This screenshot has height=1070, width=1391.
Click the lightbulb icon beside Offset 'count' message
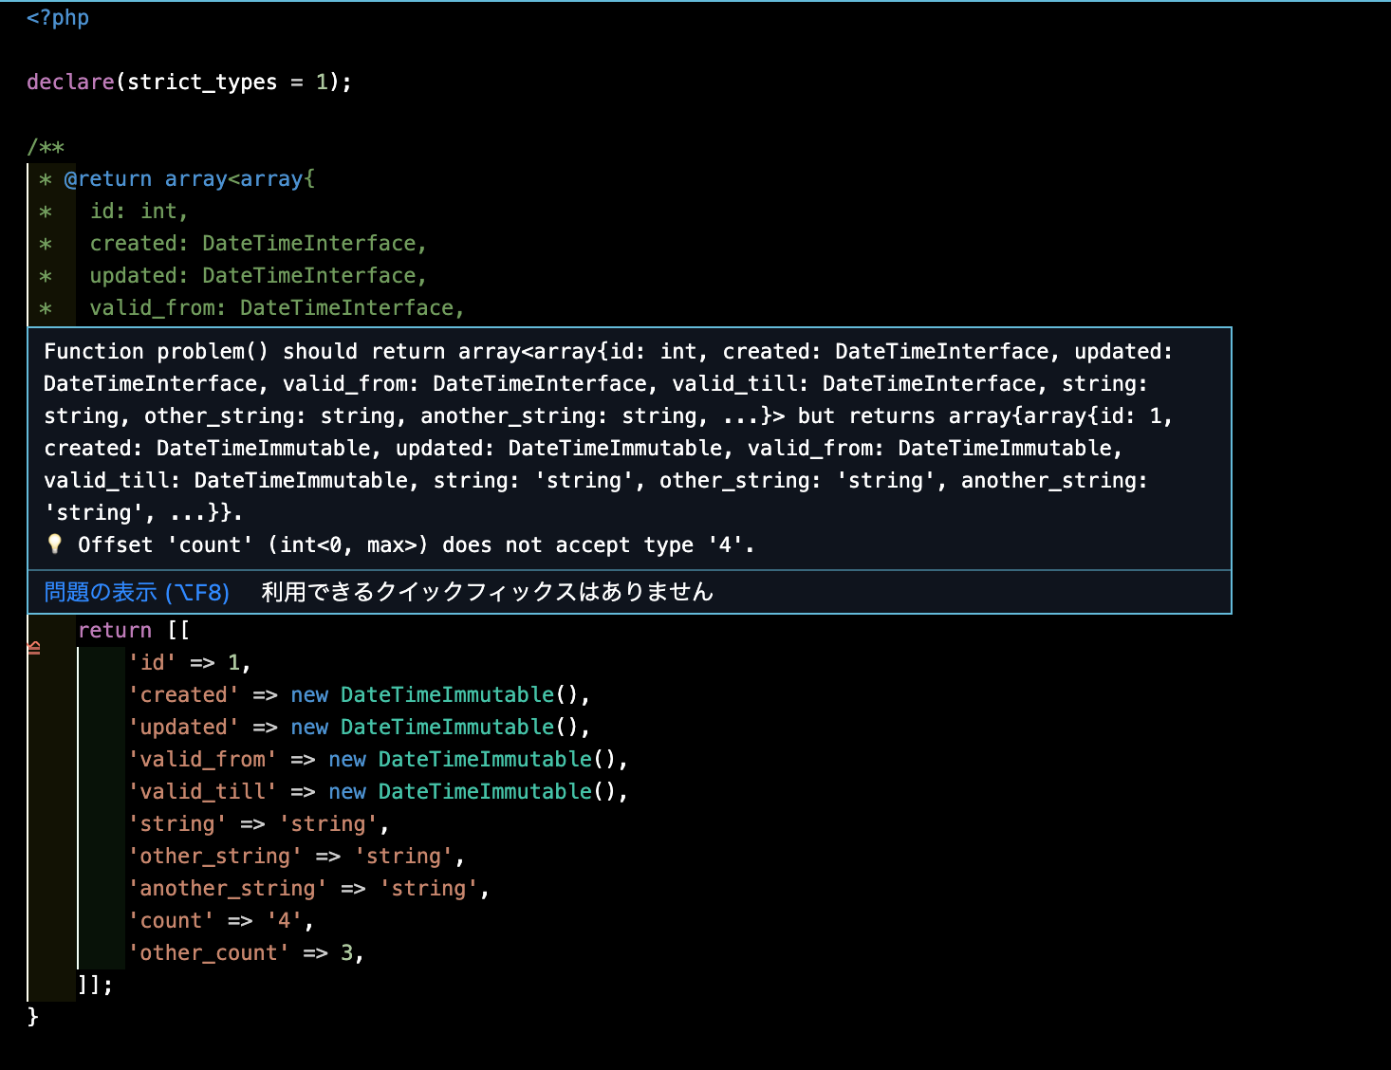click(x=55, y=544)
